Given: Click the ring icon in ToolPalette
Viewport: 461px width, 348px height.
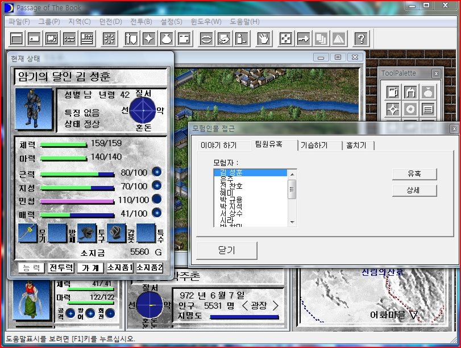Looking at the screenshot, I should tap(410, 109).
